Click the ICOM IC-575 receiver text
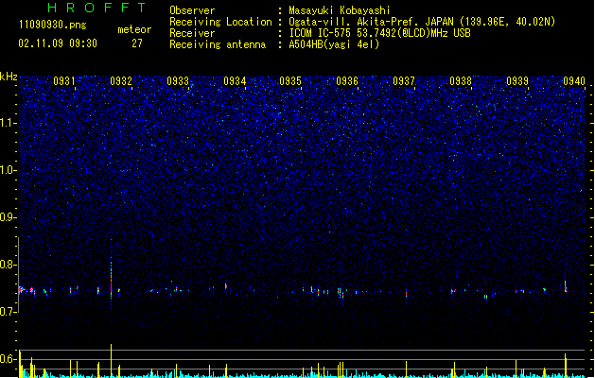595x378 pixels. pyautogui.click(x=379, y=33)
